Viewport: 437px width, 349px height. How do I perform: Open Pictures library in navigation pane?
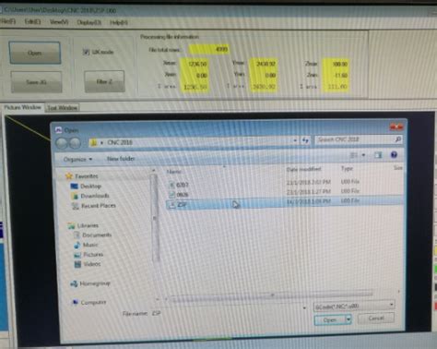(x=89, y=255)
